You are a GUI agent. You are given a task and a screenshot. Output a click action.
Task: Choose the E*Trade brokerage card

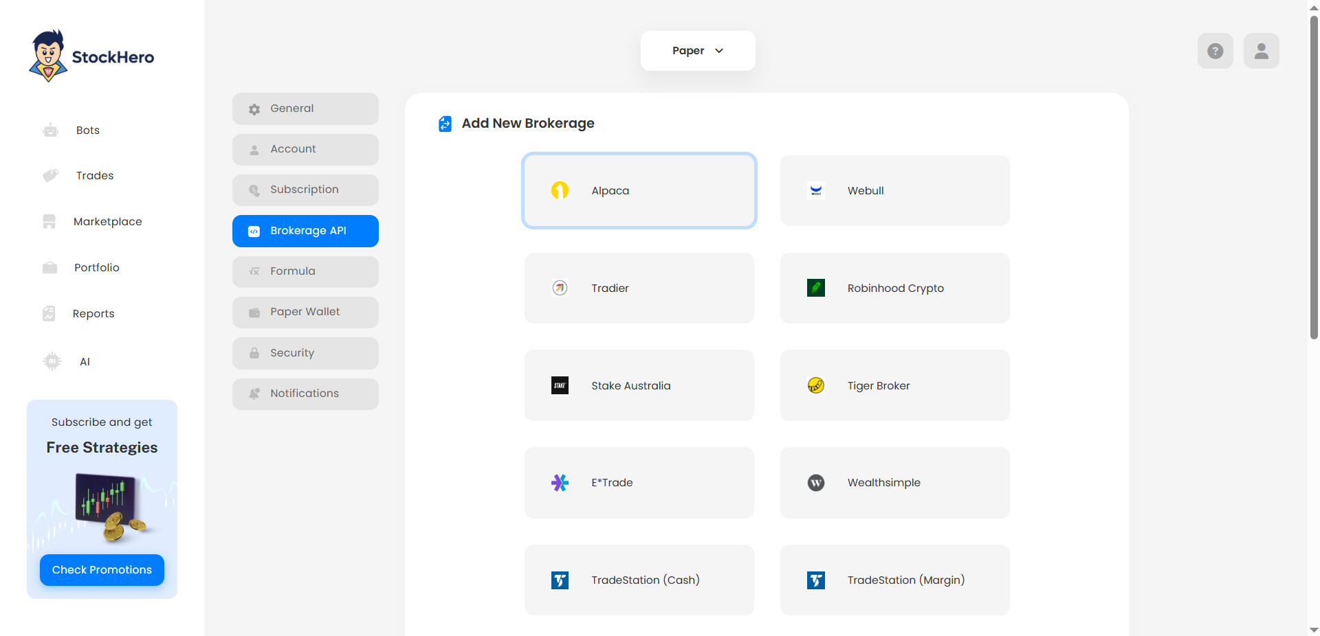pyautogui.click(x=639, y=483)
